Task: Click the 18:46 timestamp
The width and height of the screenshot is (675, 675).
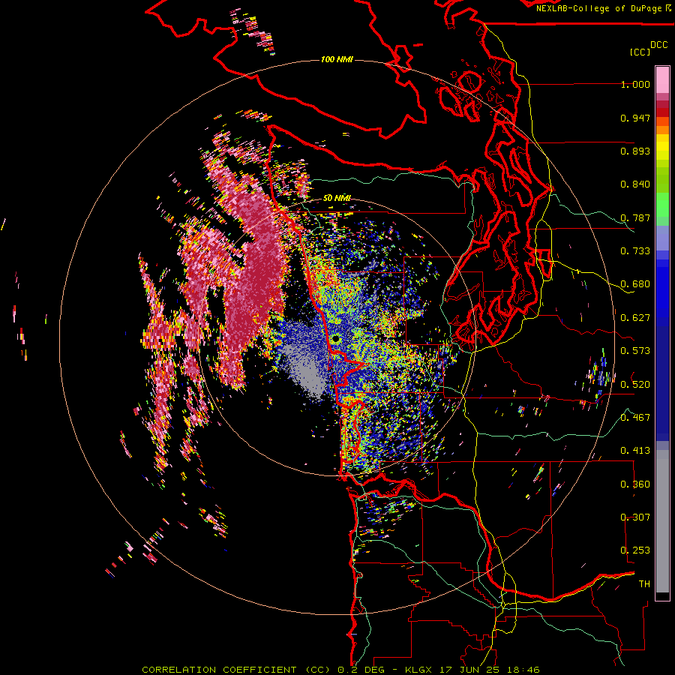Action: (522, 670)
